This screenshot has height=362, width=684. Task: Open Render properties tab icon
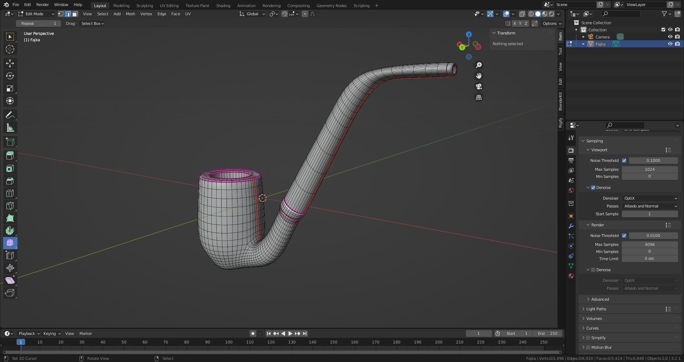tap(571, 151)
